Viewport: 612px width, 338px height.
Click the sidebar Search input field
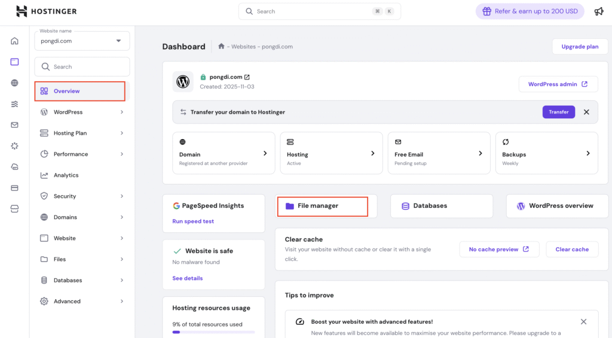pos(82,67)
